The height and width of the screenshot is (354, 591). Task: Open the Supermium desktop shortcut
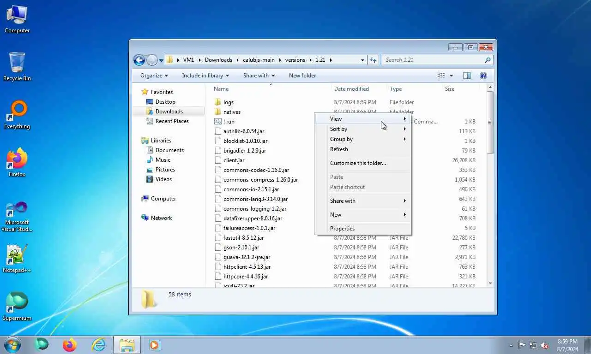tap(17, 307)
